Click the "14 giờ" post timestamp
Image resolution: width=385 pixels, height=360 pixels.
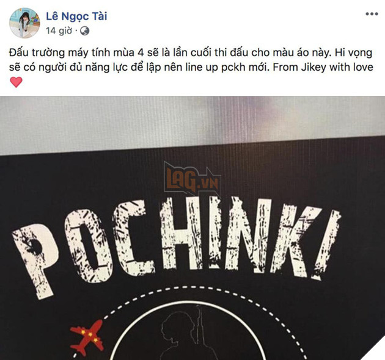[59, 31]
